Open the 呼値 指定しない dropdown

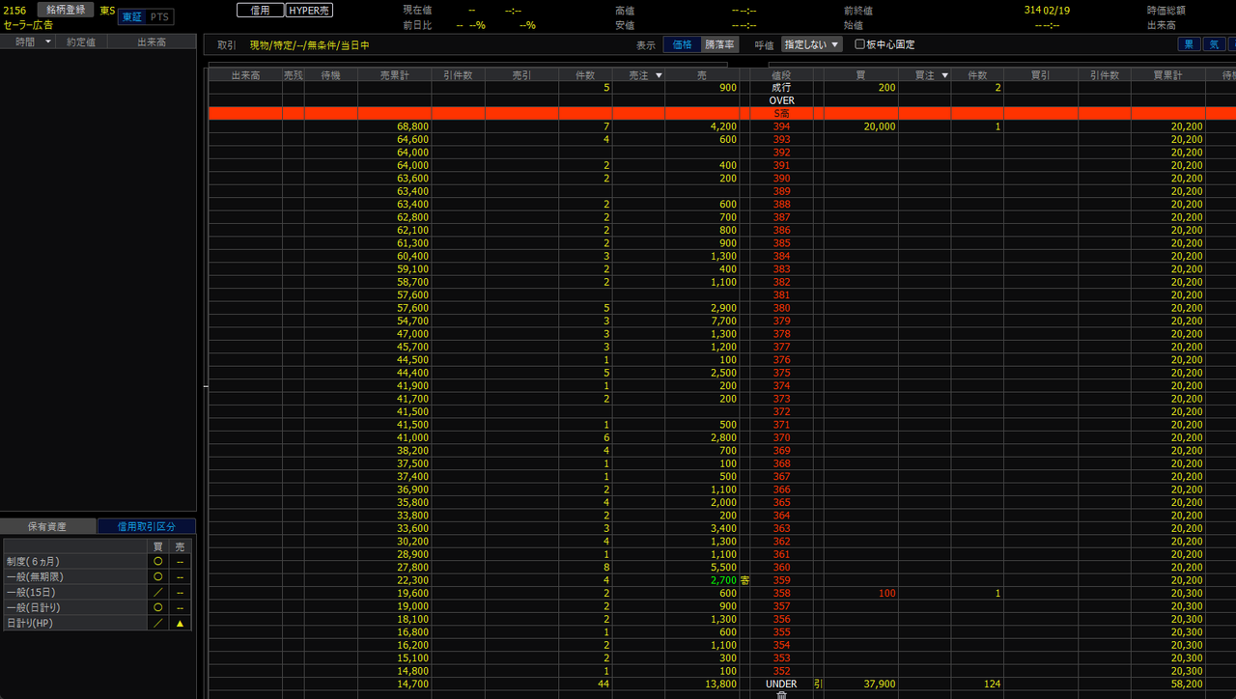(x=811, y=44)
